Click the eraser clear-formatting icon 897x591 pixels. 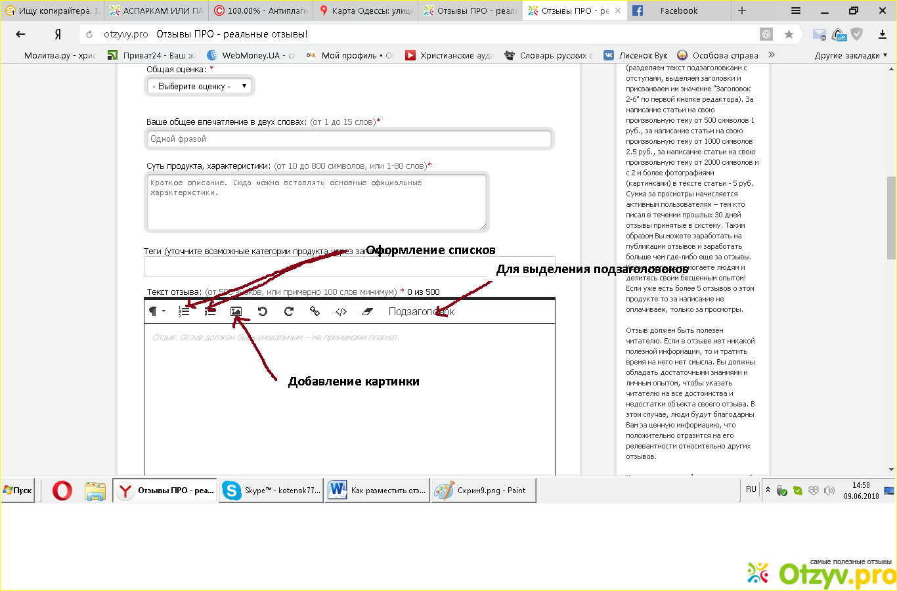coord(367,311)
